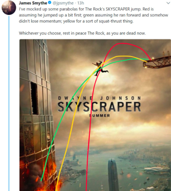Screen dimensions: 171x191
Task: Open James Smythe's profile avatar
Action: click(x=9, y=8)
